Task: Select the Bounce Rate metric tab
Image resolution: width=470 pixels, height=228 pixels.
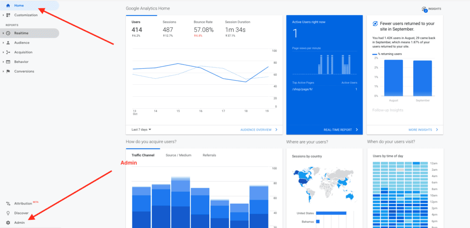Action: [203, 28]
